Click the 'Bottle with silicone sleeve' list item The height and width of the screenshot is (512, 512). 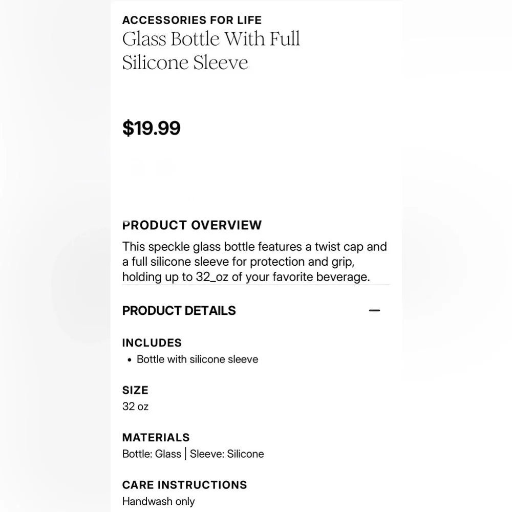point(197,359)
